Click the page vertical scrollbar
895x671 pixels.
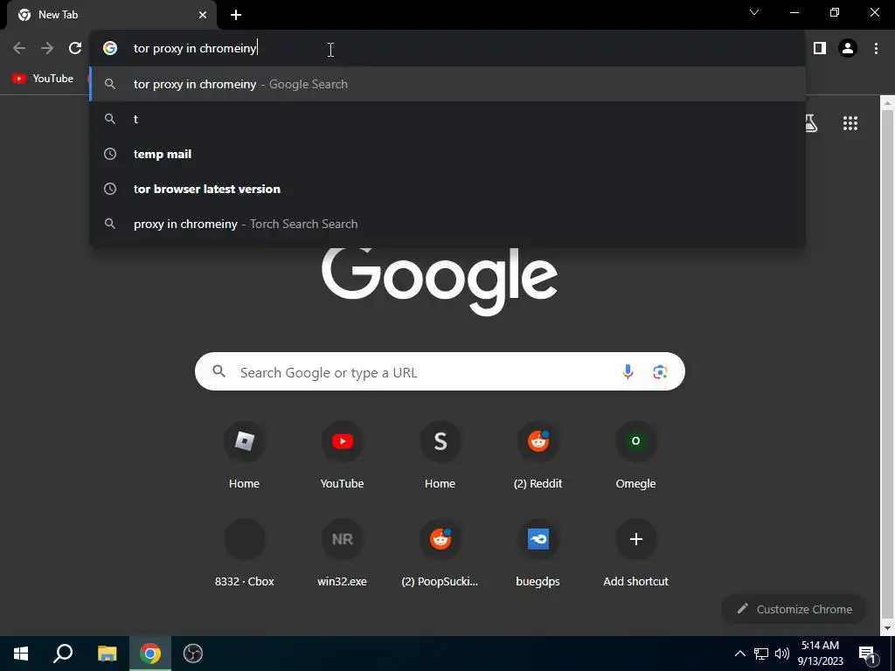(x=887, y=365)
